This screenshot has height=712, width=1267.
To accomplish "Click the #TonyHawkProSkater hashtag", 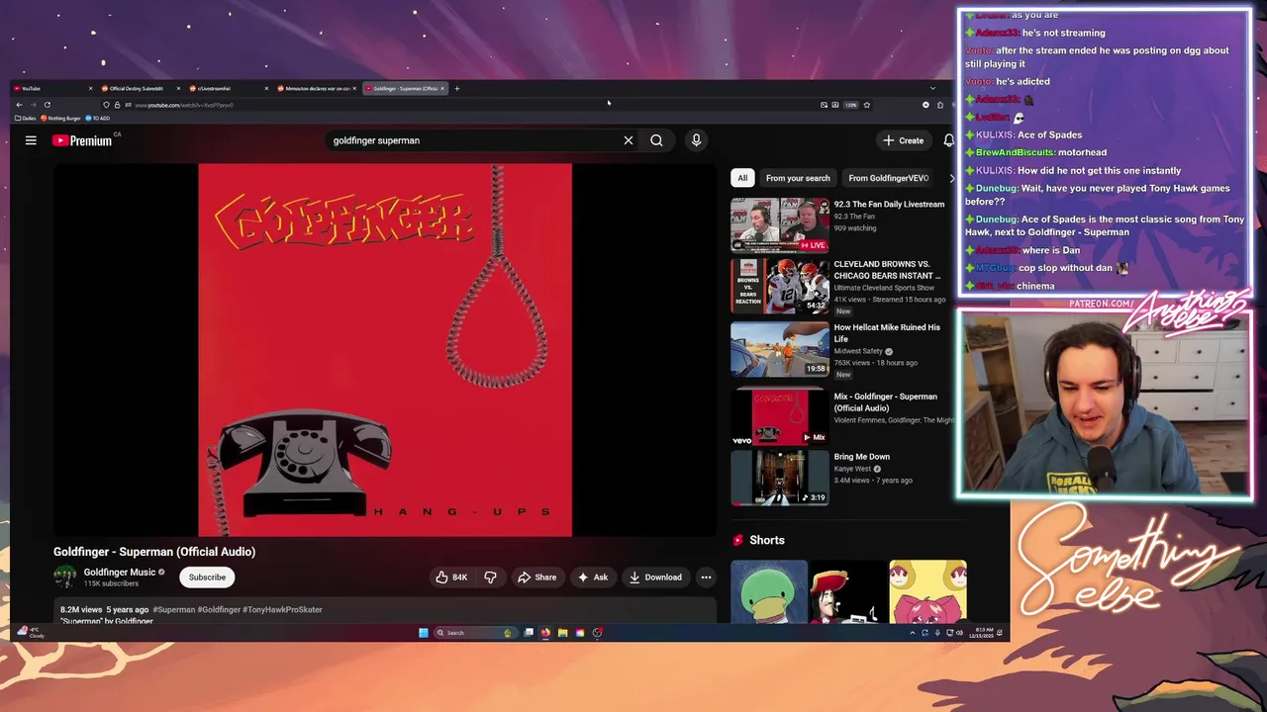I will pyautogui.click(x=282, y=610).
